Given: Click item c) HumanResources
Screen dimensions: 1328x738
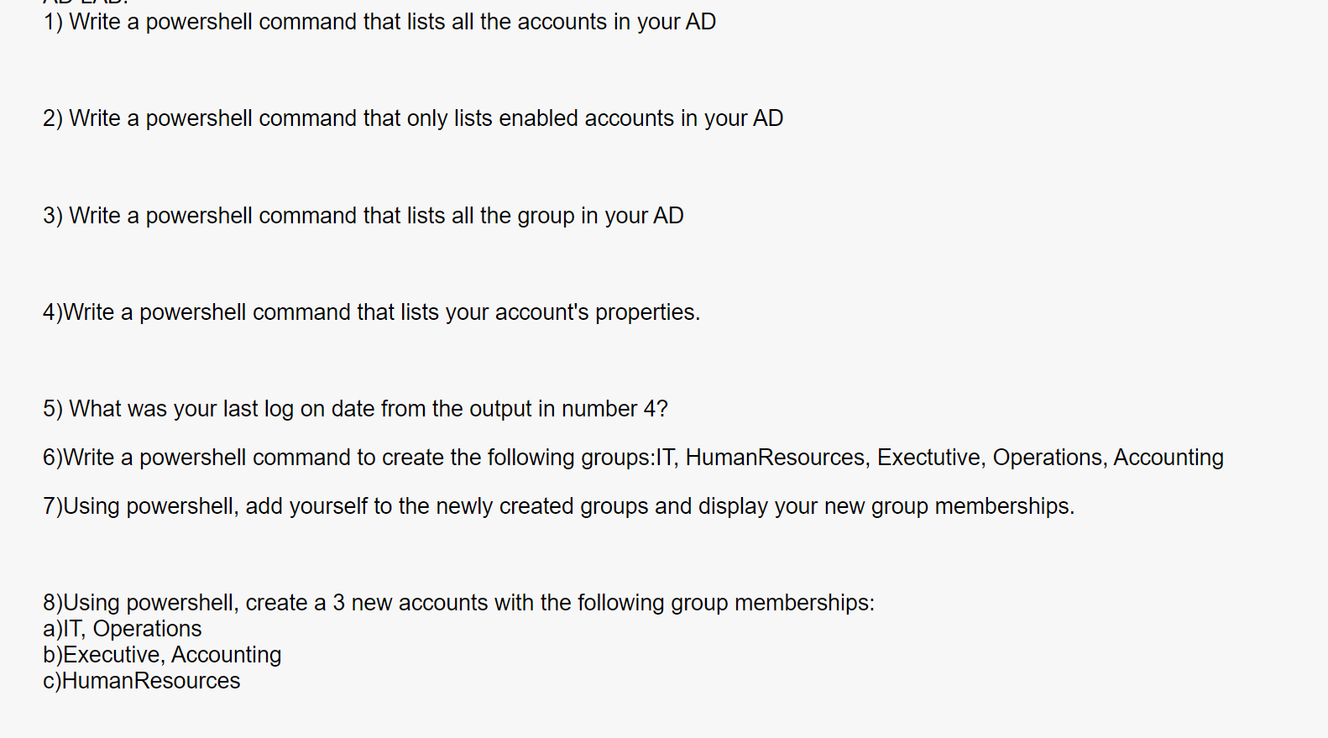Looking at the screenshot, I should (142, 681).
